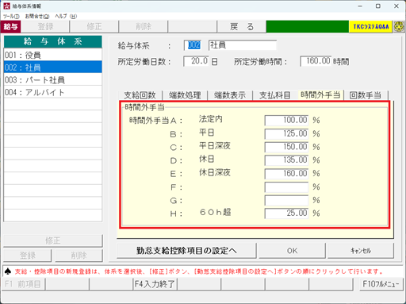Click the 平日深夜 label text
This screenshot has width=406, height=304.
click(215, 146)
